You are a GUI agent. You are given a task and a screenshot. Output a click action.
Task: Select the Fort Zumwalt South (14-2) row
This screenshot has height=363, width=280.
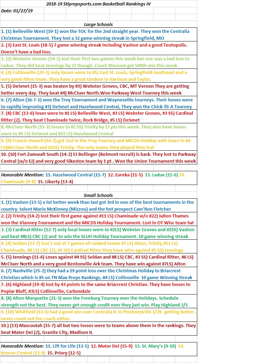(98, 158)
